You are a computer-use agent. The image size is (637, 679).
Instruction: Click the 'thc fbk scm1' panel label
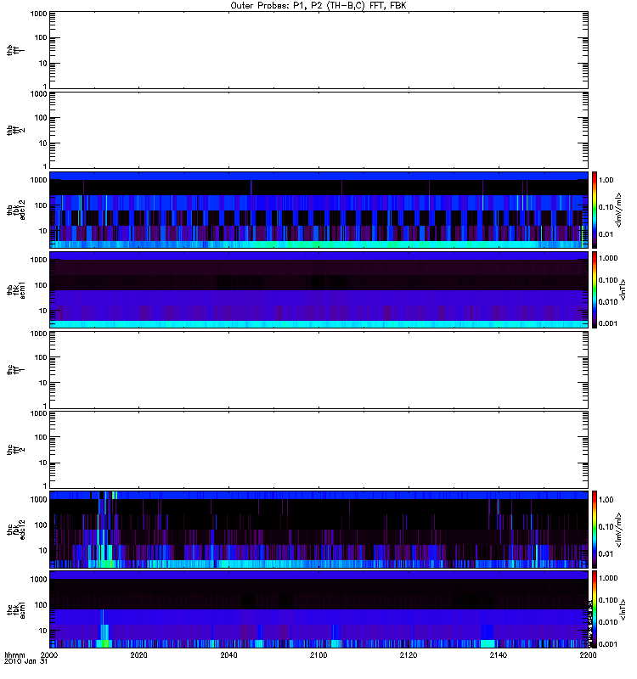pyautogui.click(x=15, y=609)
